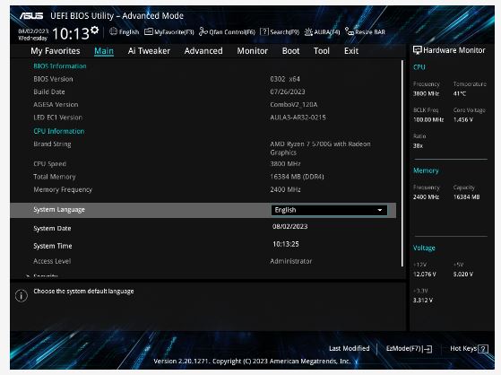Click the Hot Keys question mark icon
This screenshot has height=375, width=501.
483,349
